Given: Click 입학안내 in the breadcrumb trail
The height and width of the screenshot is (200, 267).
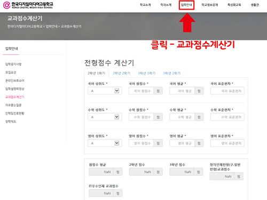Looking at the screenshot, I should coord(52,27).
